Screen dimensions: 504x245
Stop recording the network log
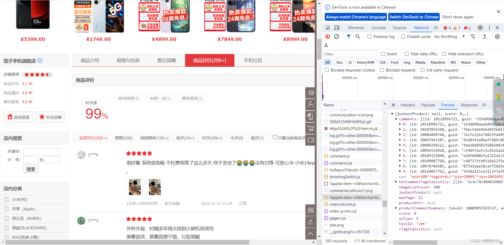coord(327,36)
